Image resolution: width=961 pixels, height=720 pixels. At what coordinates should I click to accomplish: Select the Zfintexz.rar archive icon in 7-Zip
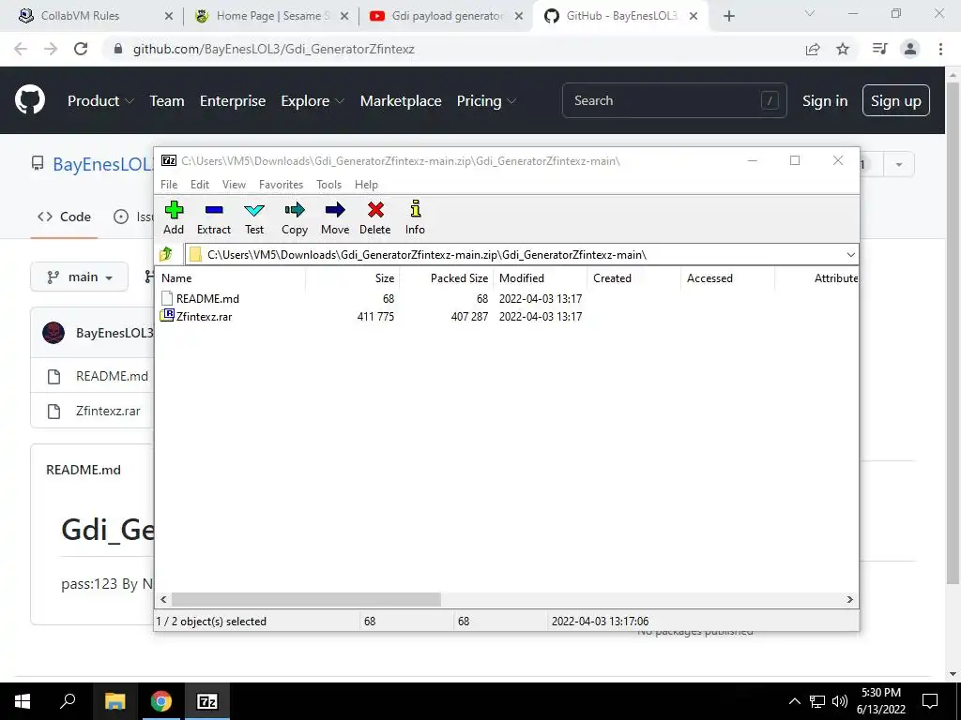click(x=167, y=315)
